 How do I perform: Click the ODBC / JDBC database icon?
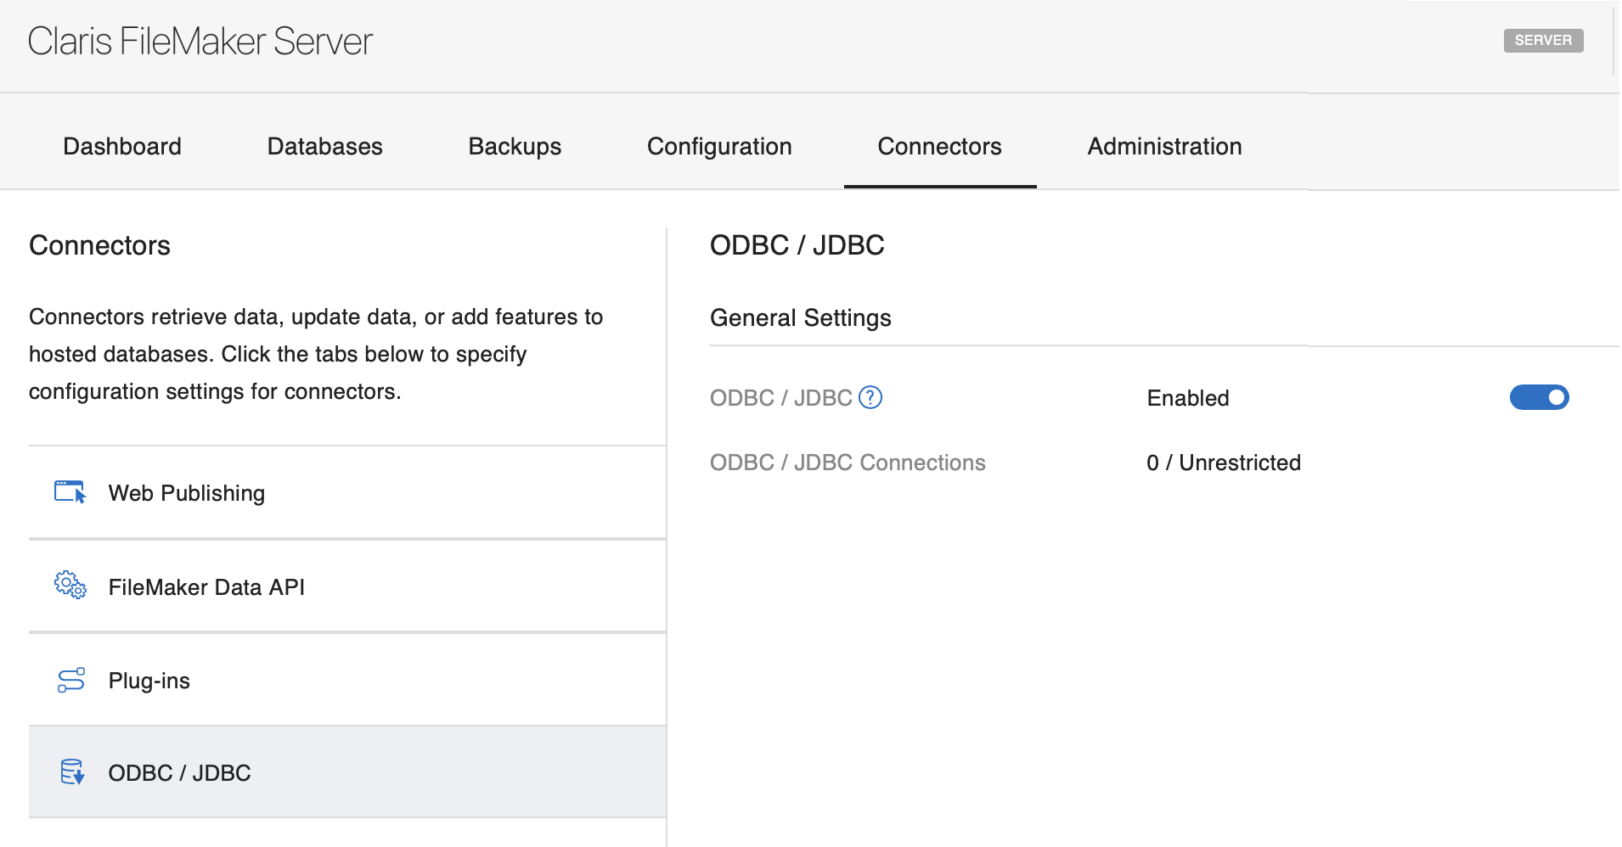(72, 772)
